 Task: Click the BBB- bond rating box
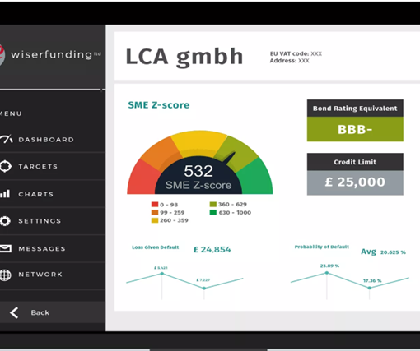(x=355, y=129)
